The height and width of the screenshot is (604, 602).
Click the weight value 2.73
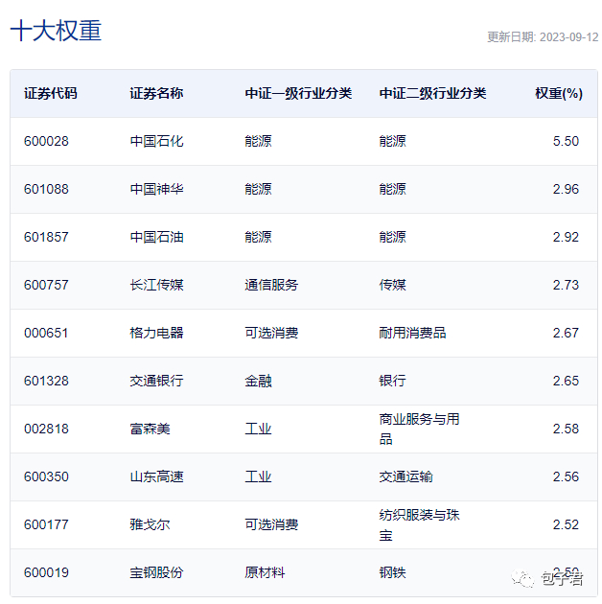coord(566,285)
